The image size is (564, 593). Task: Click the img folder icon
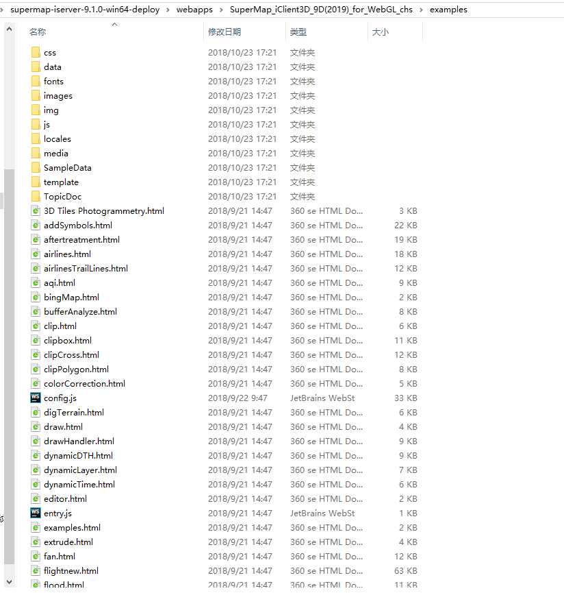[36, 110]
